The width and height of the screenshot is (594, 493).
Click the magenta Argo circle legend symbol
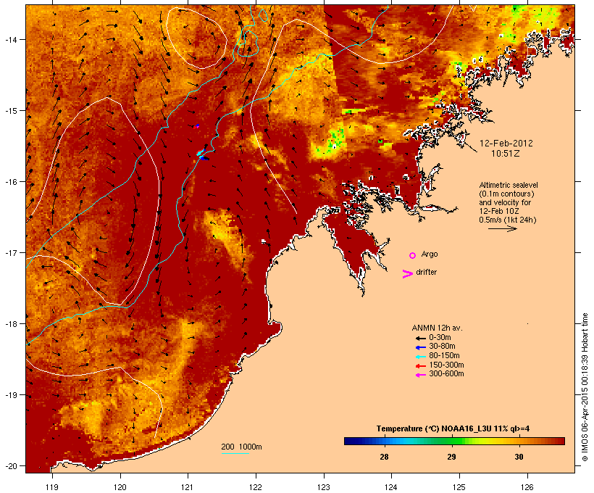click(413, 255)
